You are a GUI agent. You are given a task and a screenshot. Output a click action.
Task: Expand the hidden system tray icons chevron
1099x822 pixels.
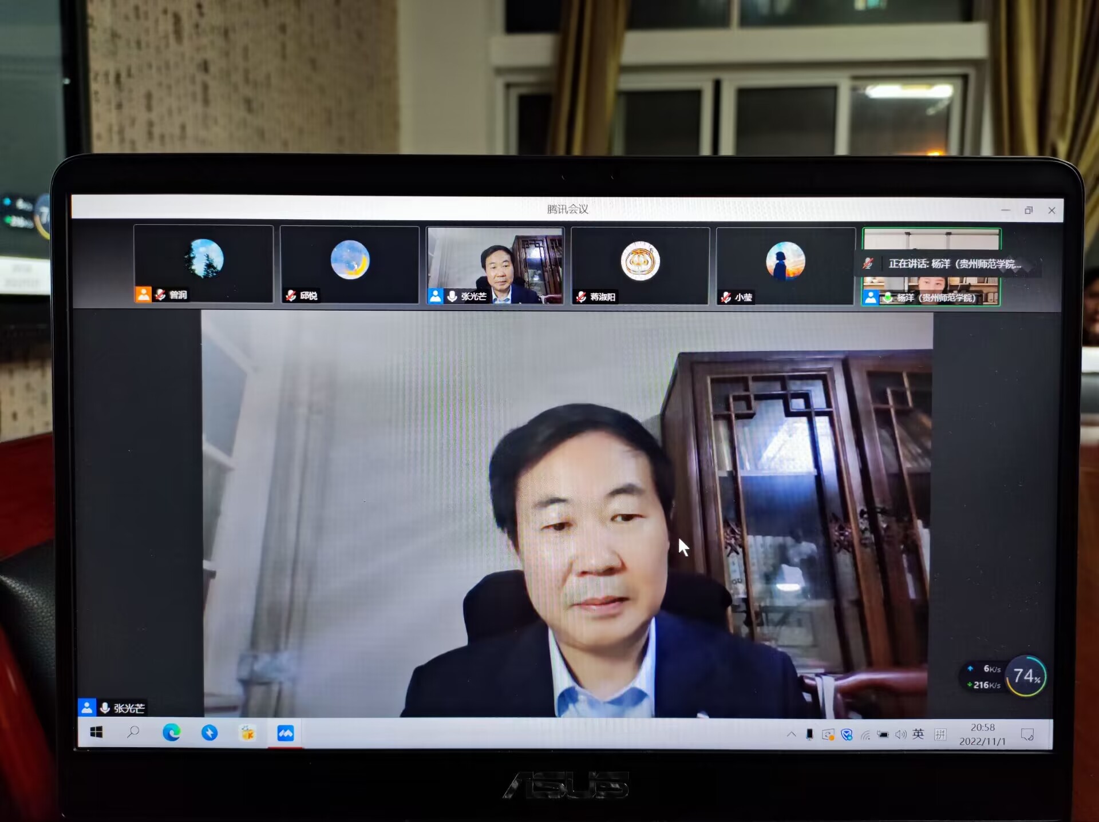[791, 734]
